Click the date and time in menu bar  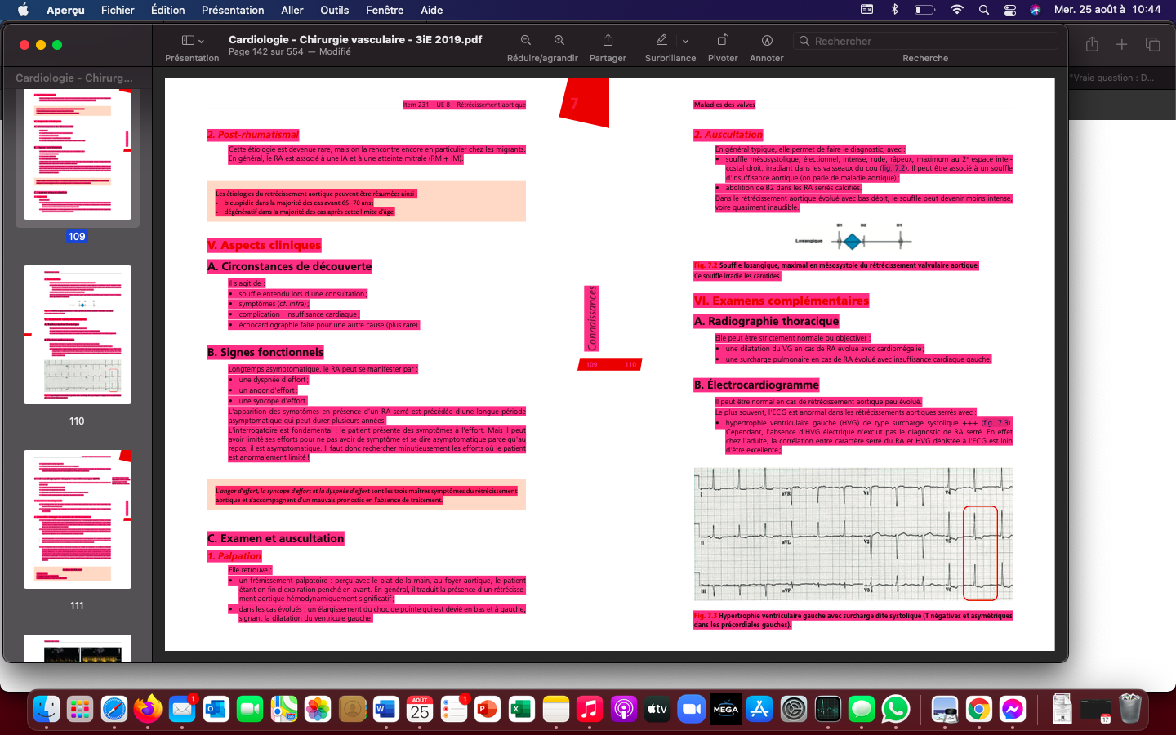click(x=1107, y=10)
